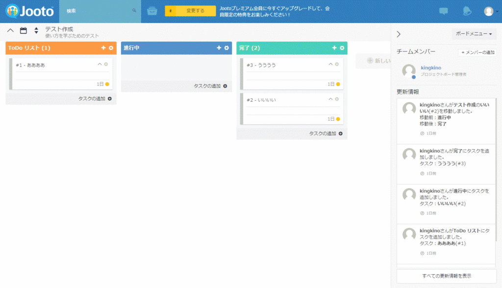Open the ボードメニュー dropdown
Image resolution: width=502 pixels, height=288 pixels.
tap(474, 34)
